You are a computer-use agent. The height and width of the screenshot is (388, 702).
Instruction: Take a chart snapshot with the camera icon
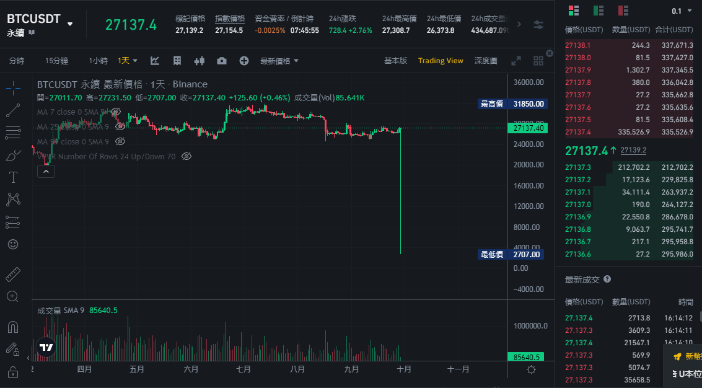(222, 61)
